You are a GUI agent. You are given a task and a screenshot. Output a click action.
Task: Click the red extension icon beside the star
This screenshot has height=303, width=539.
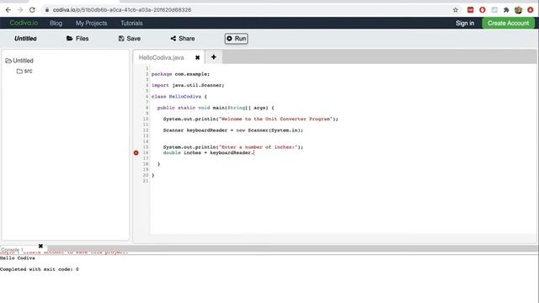[x=470, y=10]
